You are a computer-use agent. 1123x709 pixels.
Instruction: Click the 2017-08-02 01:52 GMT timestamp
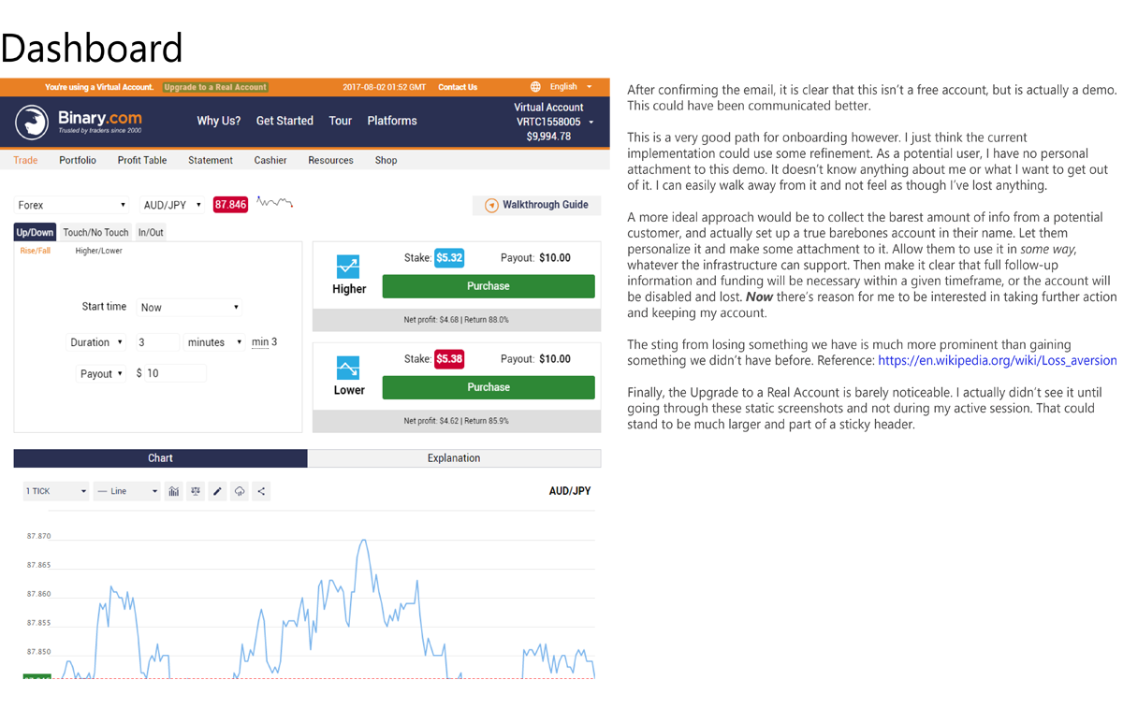tap(384, 87)
